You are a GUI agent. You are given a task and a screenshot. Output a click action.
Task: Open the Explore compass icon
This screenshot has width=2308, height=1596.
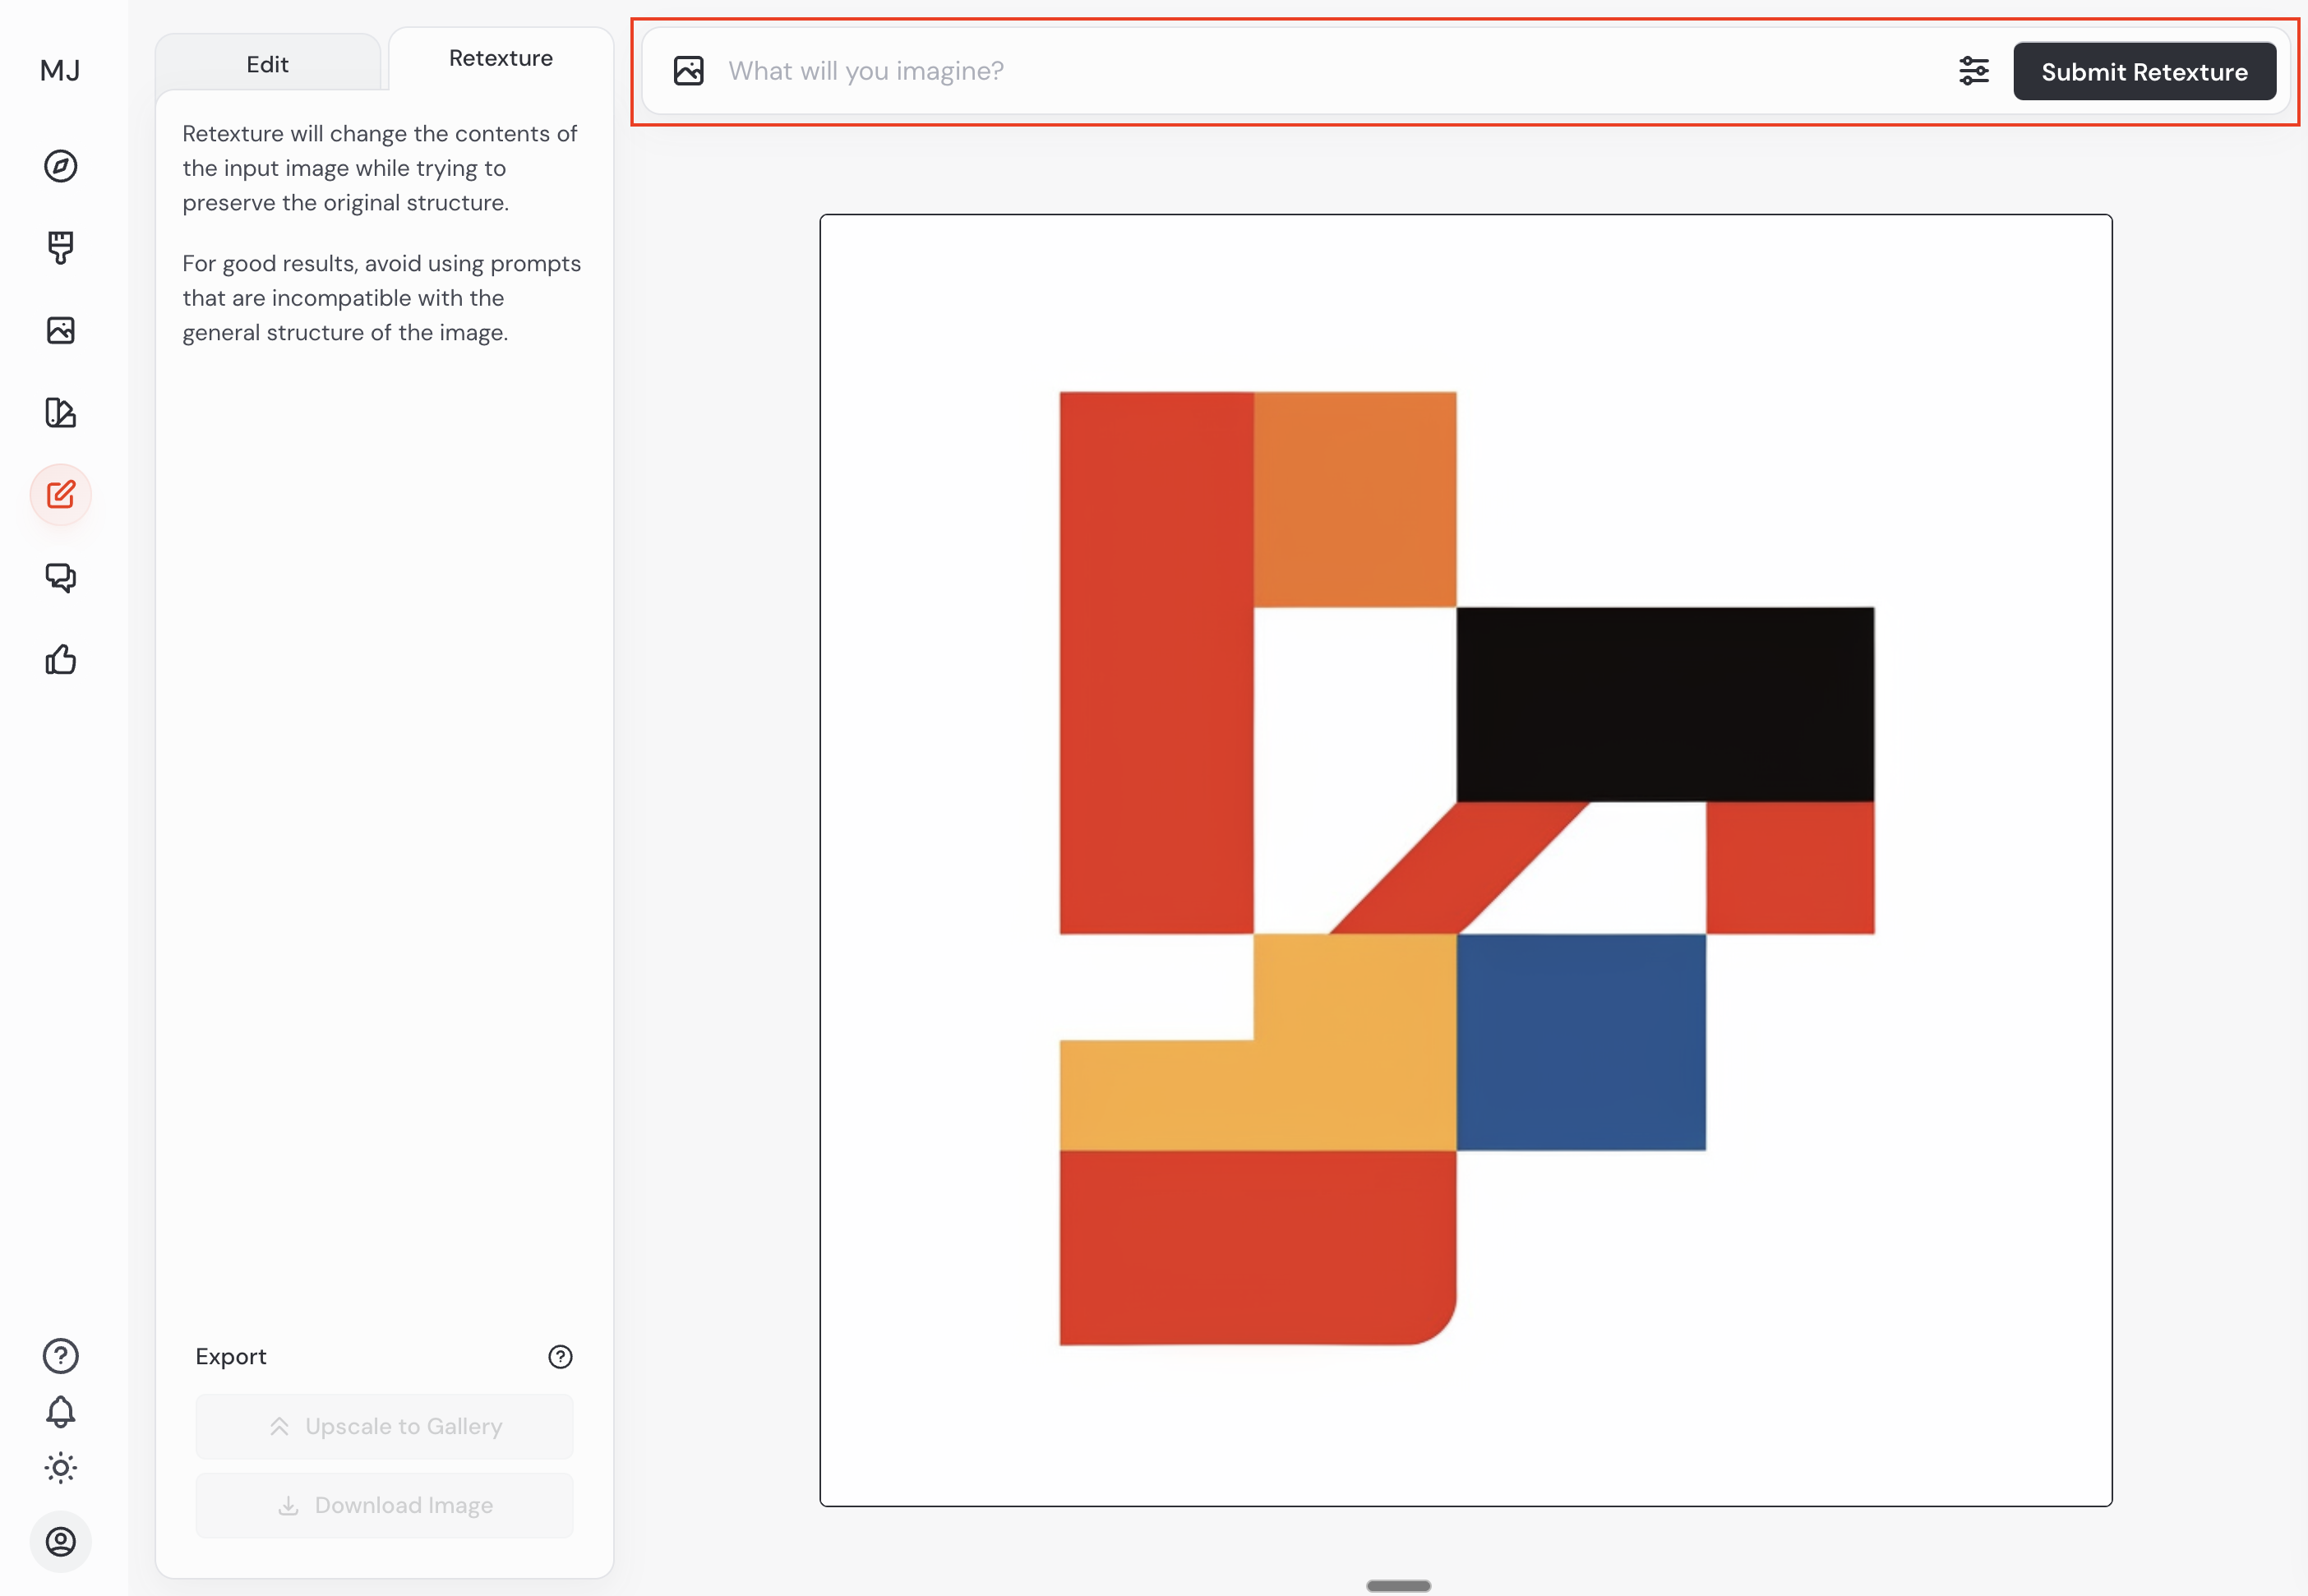(x=61, y=166)
